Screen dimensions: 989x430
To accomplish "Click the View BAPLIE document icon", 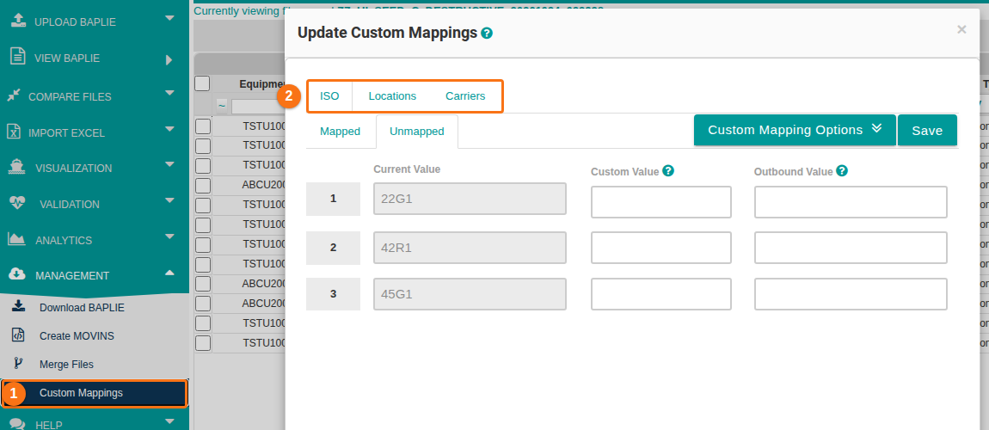I will click(18, 56).
